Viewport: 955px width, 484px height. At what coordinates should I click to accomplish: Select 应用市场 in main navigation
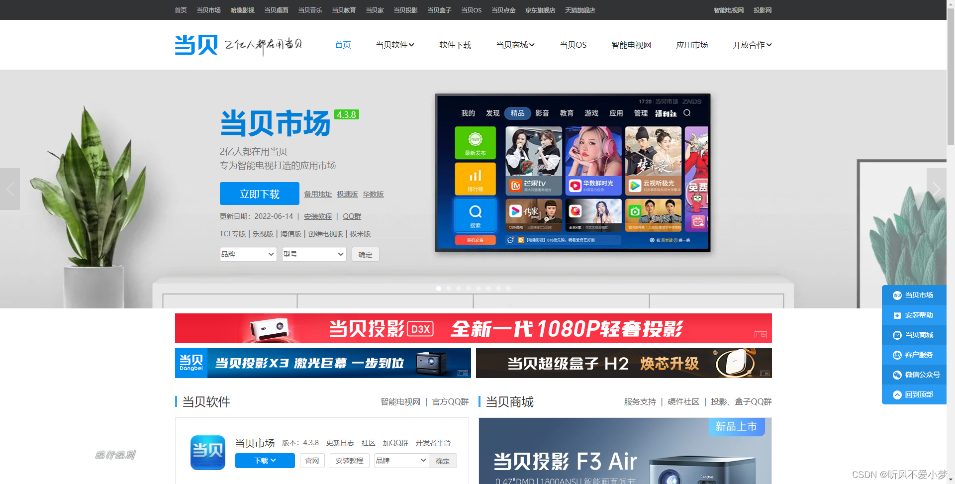[x=692, y=45]
